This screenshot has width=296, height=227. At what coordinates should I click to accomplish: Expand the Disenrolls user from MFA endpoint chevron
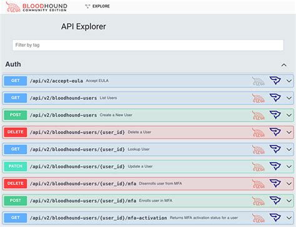point(289,183)
